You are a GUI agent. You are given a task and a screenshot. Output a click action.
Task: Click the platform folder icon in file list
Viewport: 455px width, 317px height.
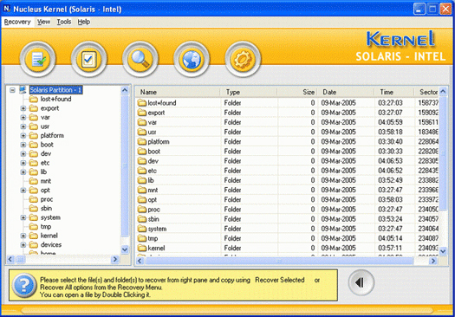pyautogui.click(x=142, y=141)
